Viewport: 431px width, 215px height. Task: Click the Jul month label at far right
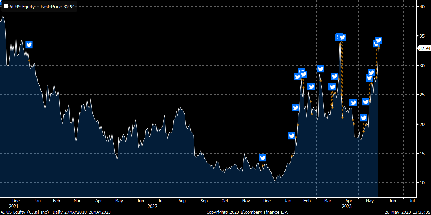[412, 201]
